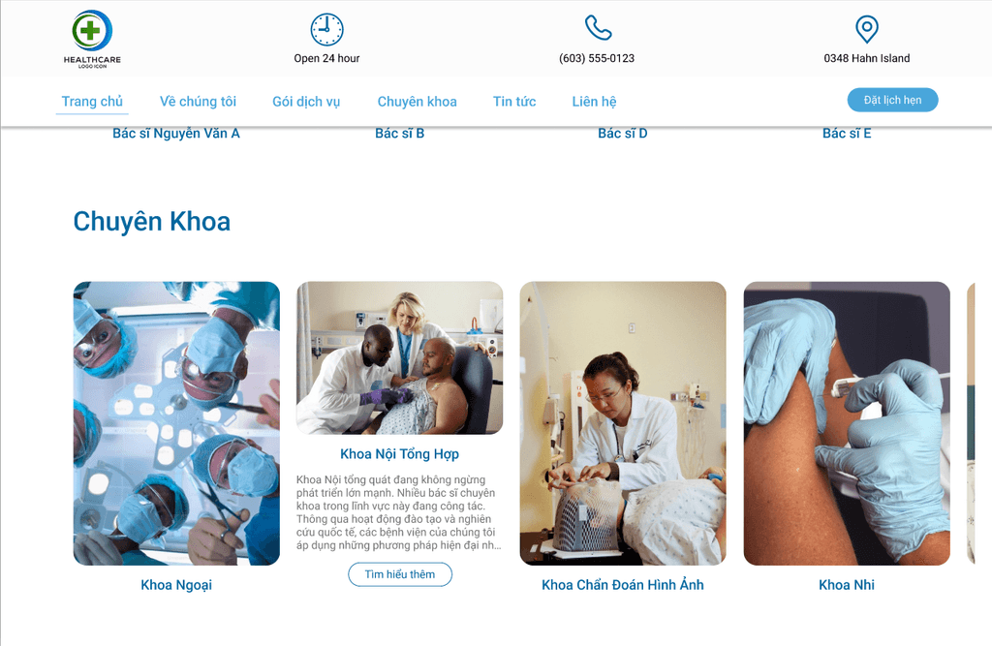Open Bác sĩ Nguyễn Văn A profile
Viewport: 992px width, 646px height.
tap(176, 134)
